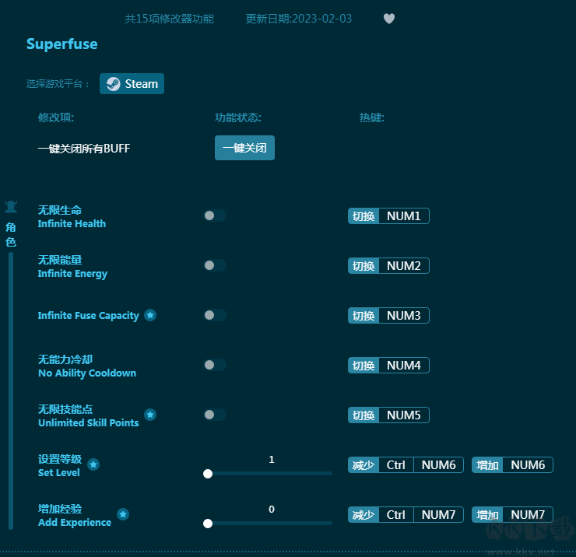
Task: Click the Add Experience slider handle
Action: pyautogui.click(x=208, y=523)
